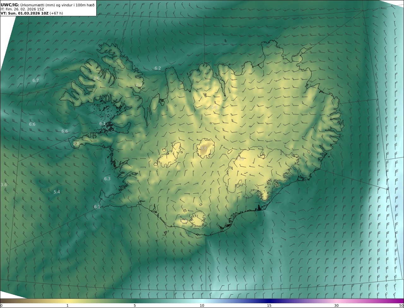Select the colorbar tick labeled 50
The width and height of the screenshot is (404, 308).
point(401,305)
